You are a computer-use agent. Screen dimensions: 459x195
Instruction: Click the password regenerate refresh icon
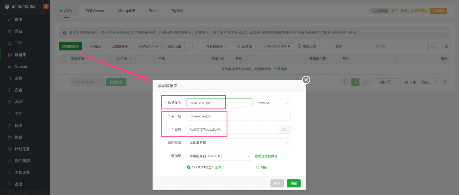(285, 130)
